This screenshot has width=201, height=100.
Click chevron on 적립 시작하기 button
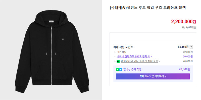point(165,77)
